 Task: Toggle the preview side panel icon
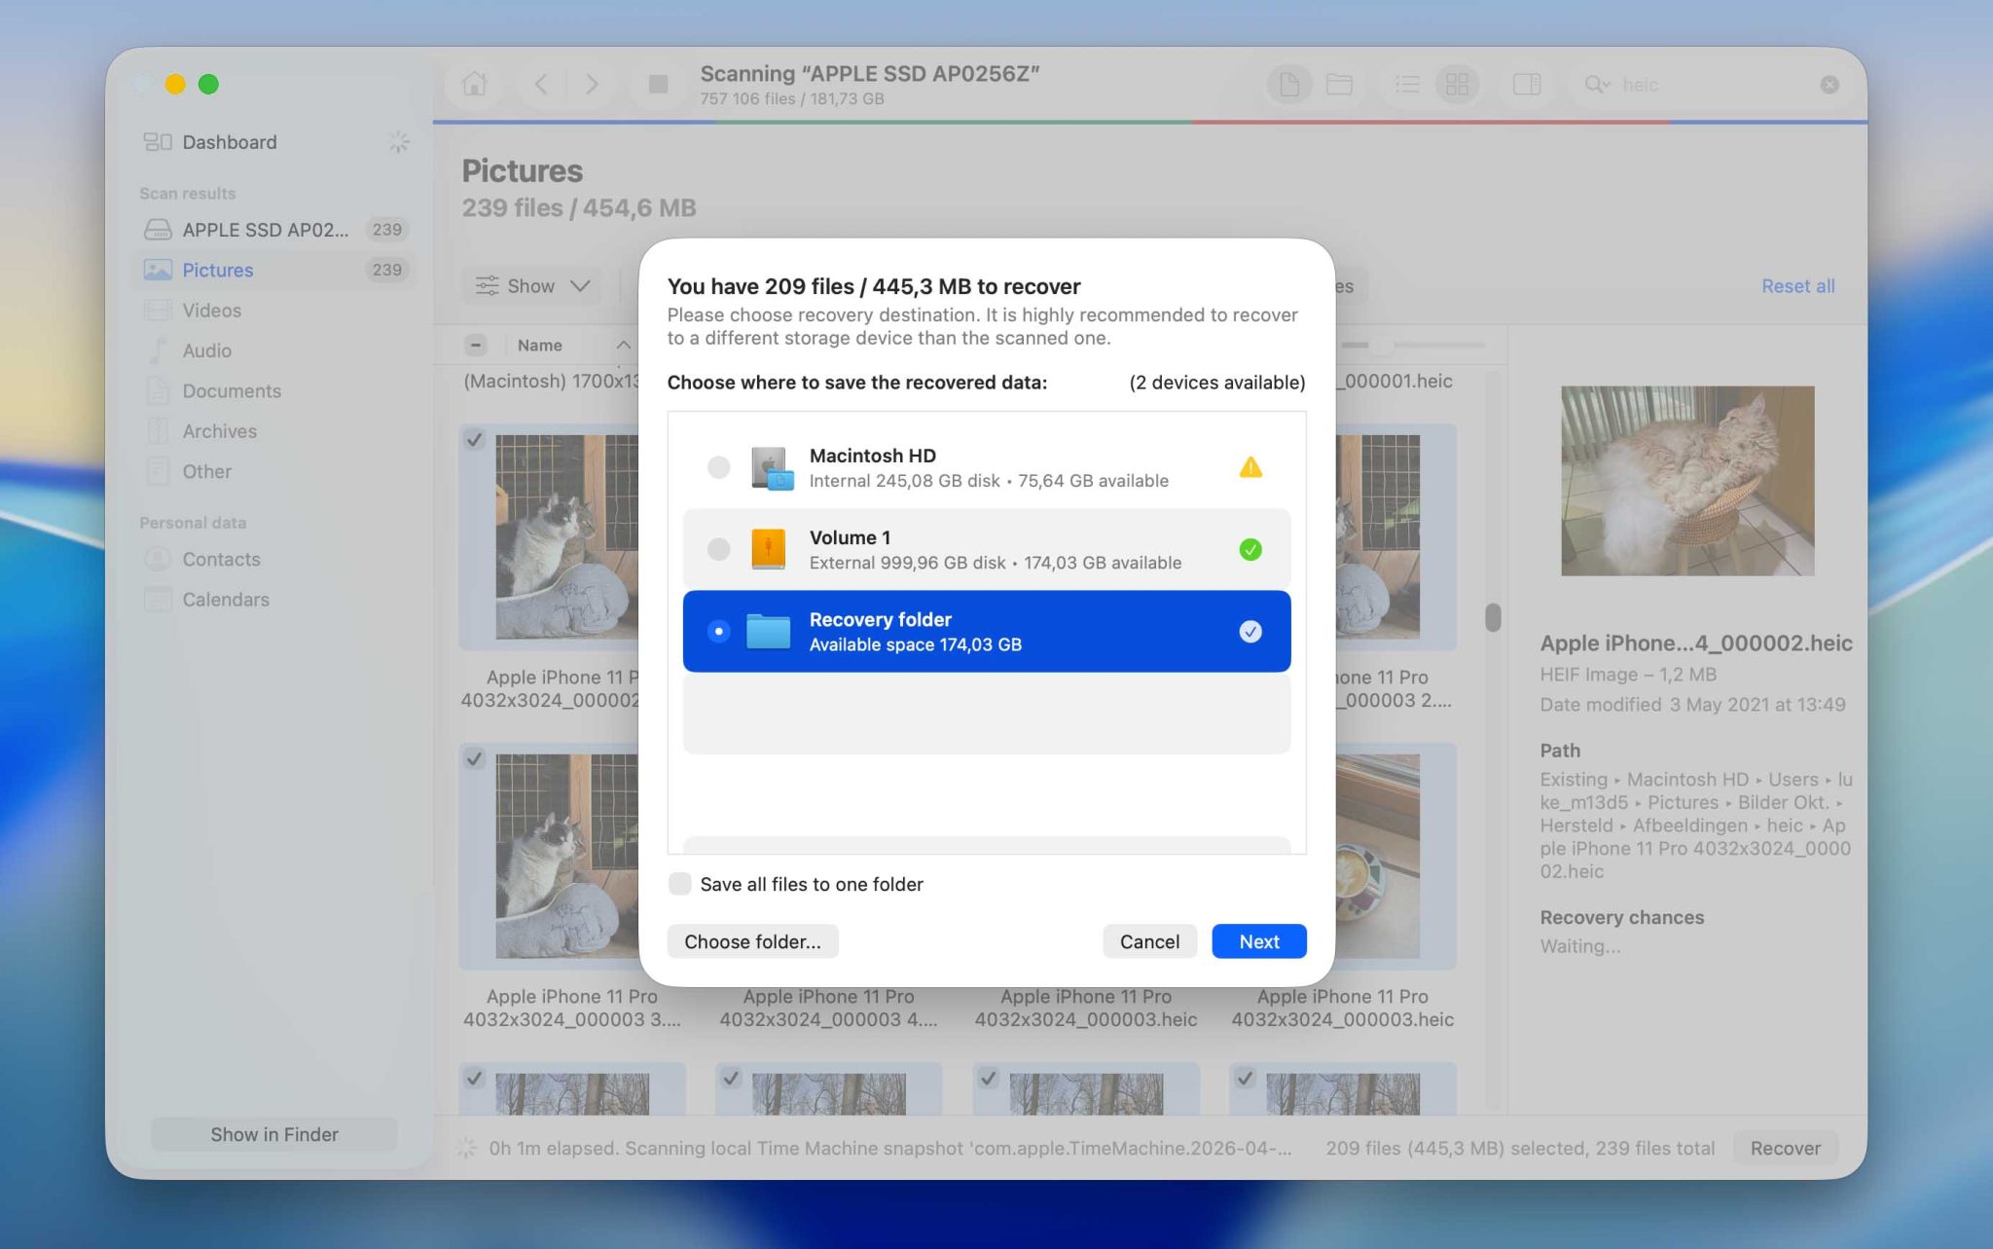(x=1527, y=85)
